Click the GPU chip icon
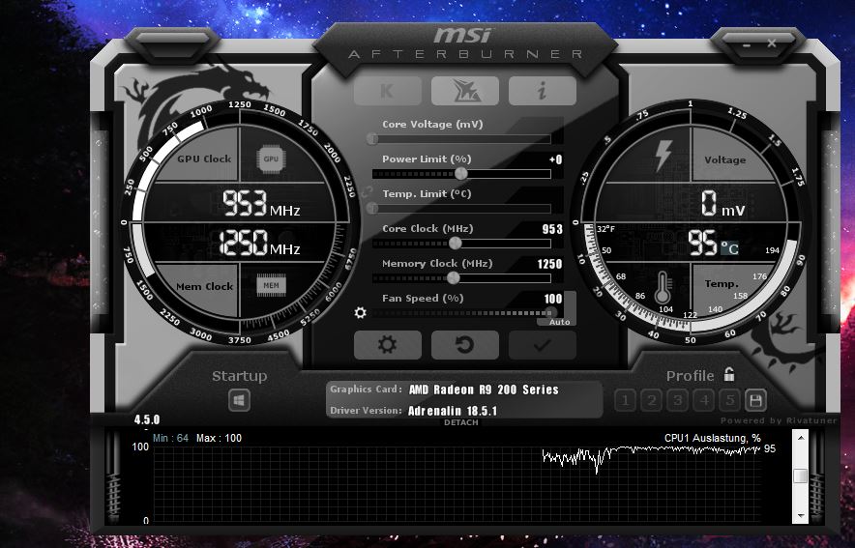 click(x=271, y=159)
